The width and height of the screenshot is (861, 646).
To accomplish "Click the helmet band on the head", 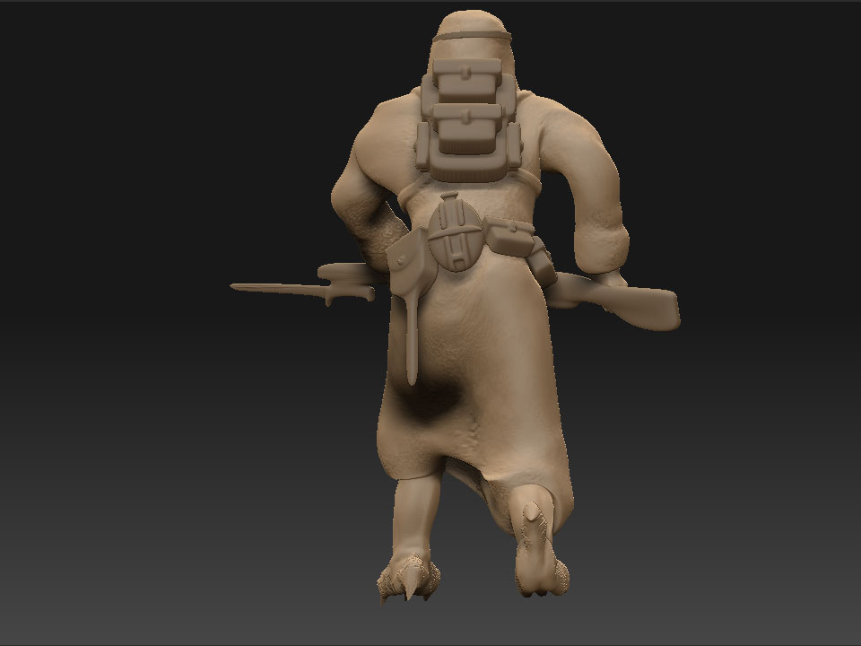I will (x=472, y=36).
